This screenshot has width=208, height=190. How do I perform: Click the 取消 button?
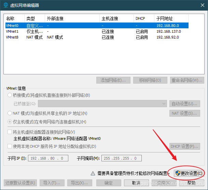click(x=136, y=183)
